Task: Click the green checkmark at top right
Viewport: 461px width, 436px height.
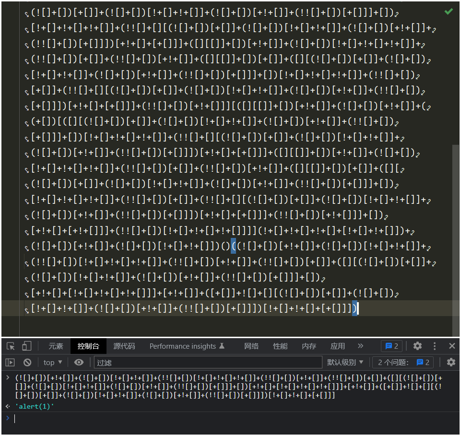Action: pos(449,11)
